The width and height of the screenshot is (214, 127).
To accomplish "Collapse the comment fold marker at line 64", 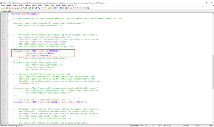I will click(8, 35).
